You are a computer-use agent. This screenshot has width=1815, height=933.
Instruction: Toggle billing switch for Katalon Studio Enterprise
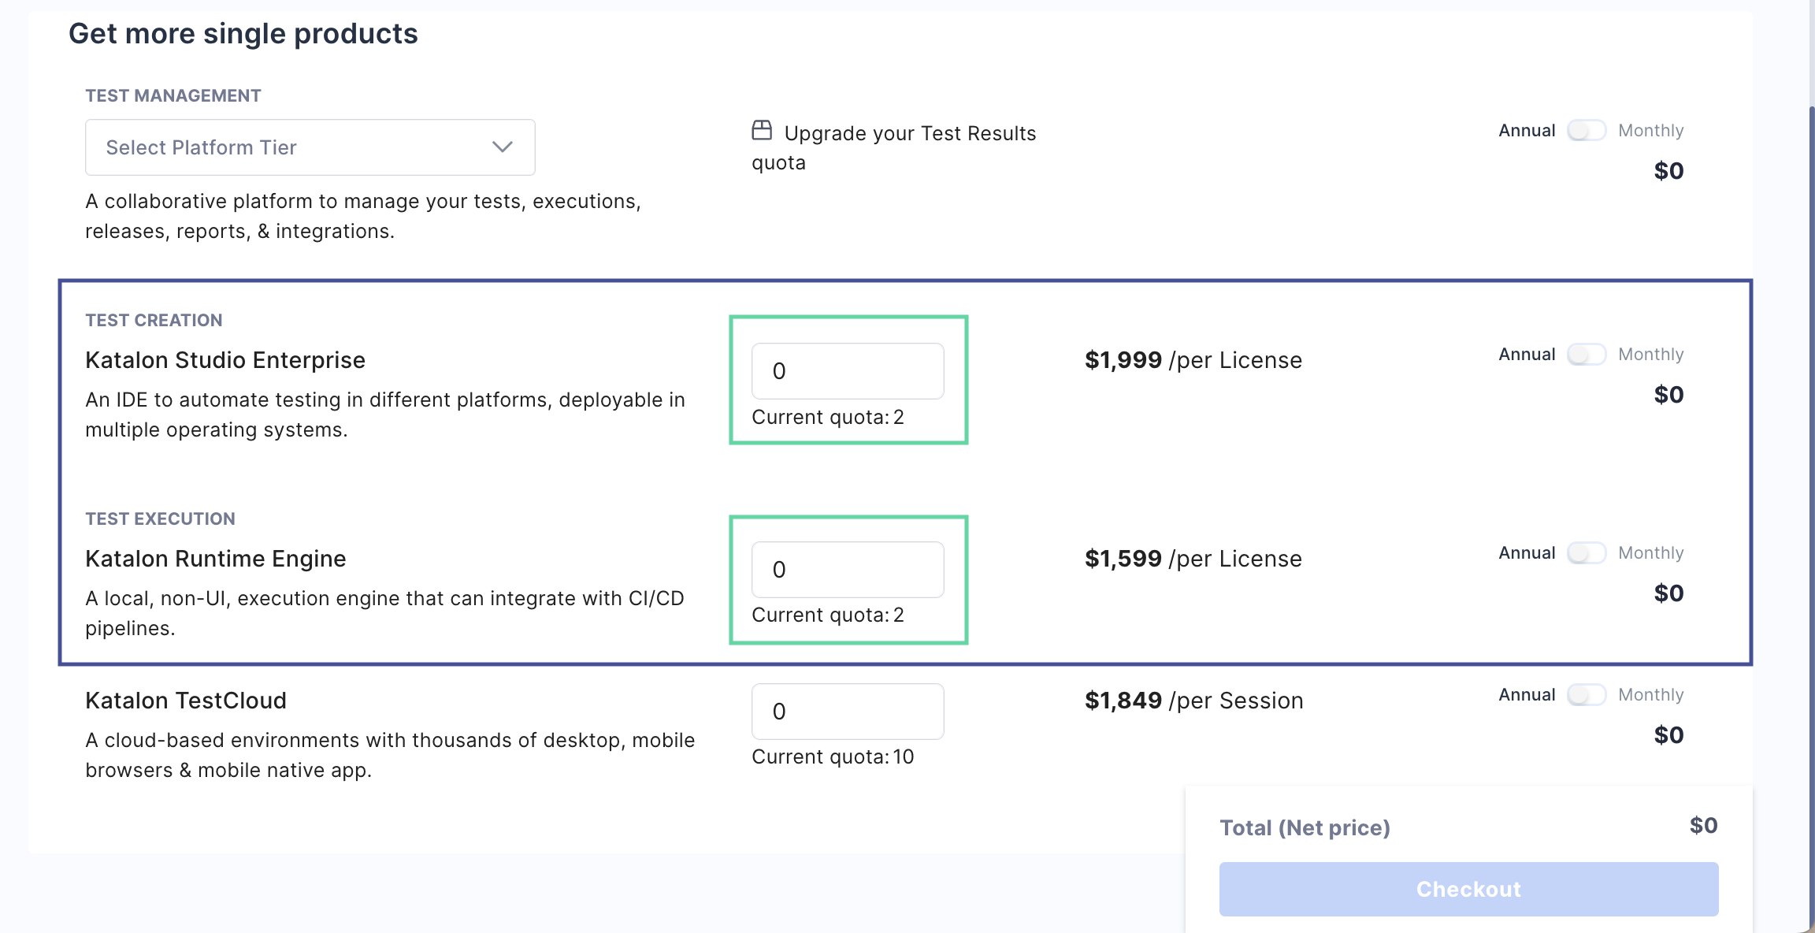tap(1587, 355)
